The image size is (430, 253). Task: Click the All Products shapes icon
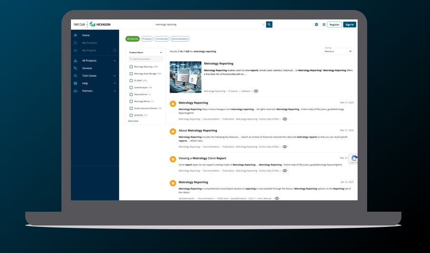click(x=75, y=61)
